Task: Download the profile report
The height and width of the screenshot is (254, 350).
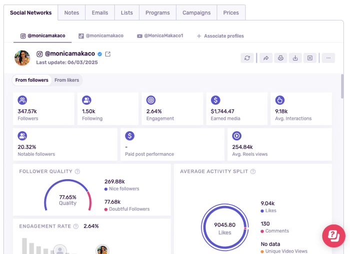Action: (295, 58)
